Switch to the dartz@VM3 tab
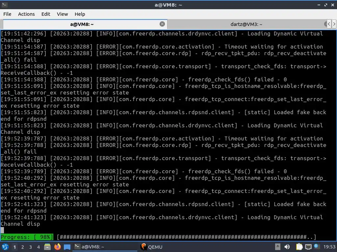Image resolution: width=337 pixels, height=252 pixels. point(246,24)
